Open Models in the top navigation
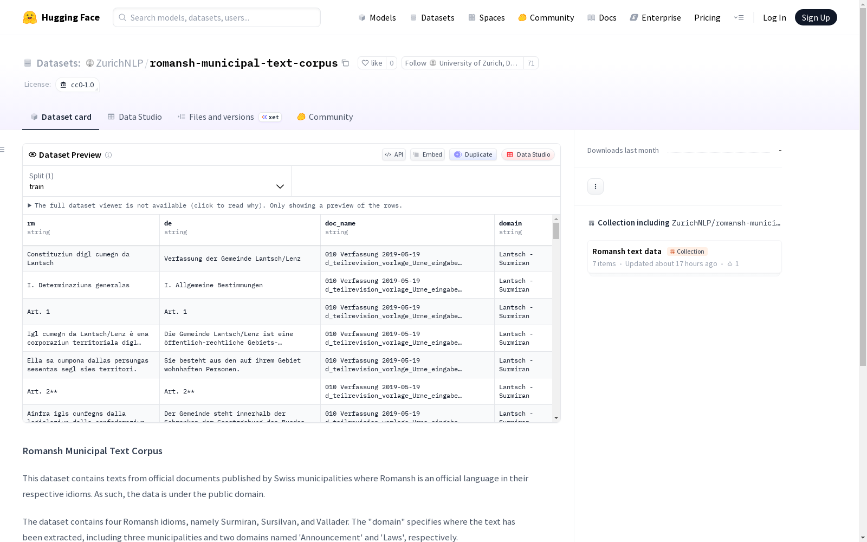 click(377, 17)
